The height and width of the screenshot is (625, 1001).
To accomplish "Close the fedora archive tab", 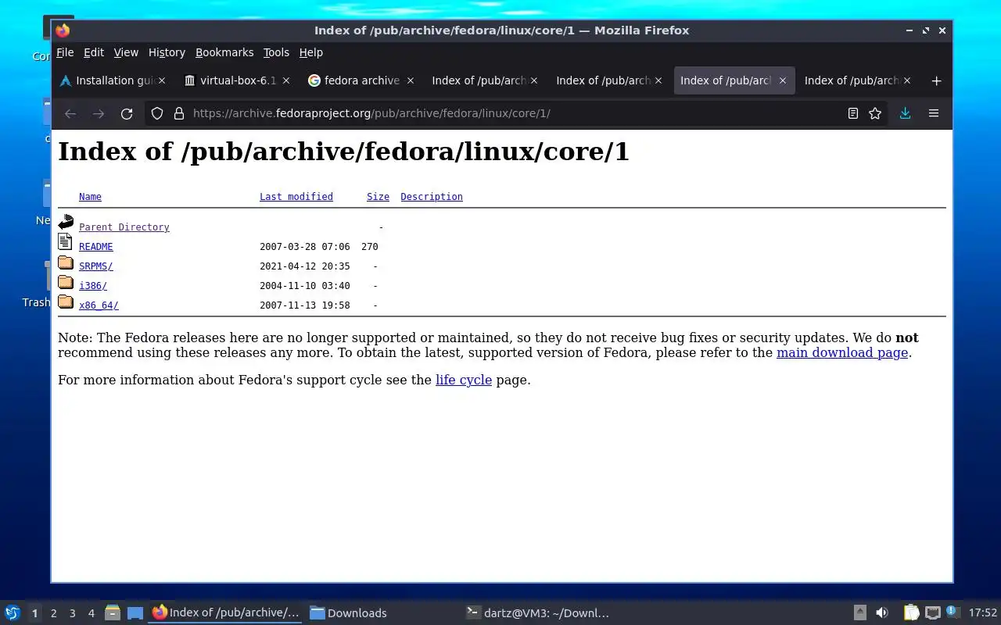I will click(410, 80).
